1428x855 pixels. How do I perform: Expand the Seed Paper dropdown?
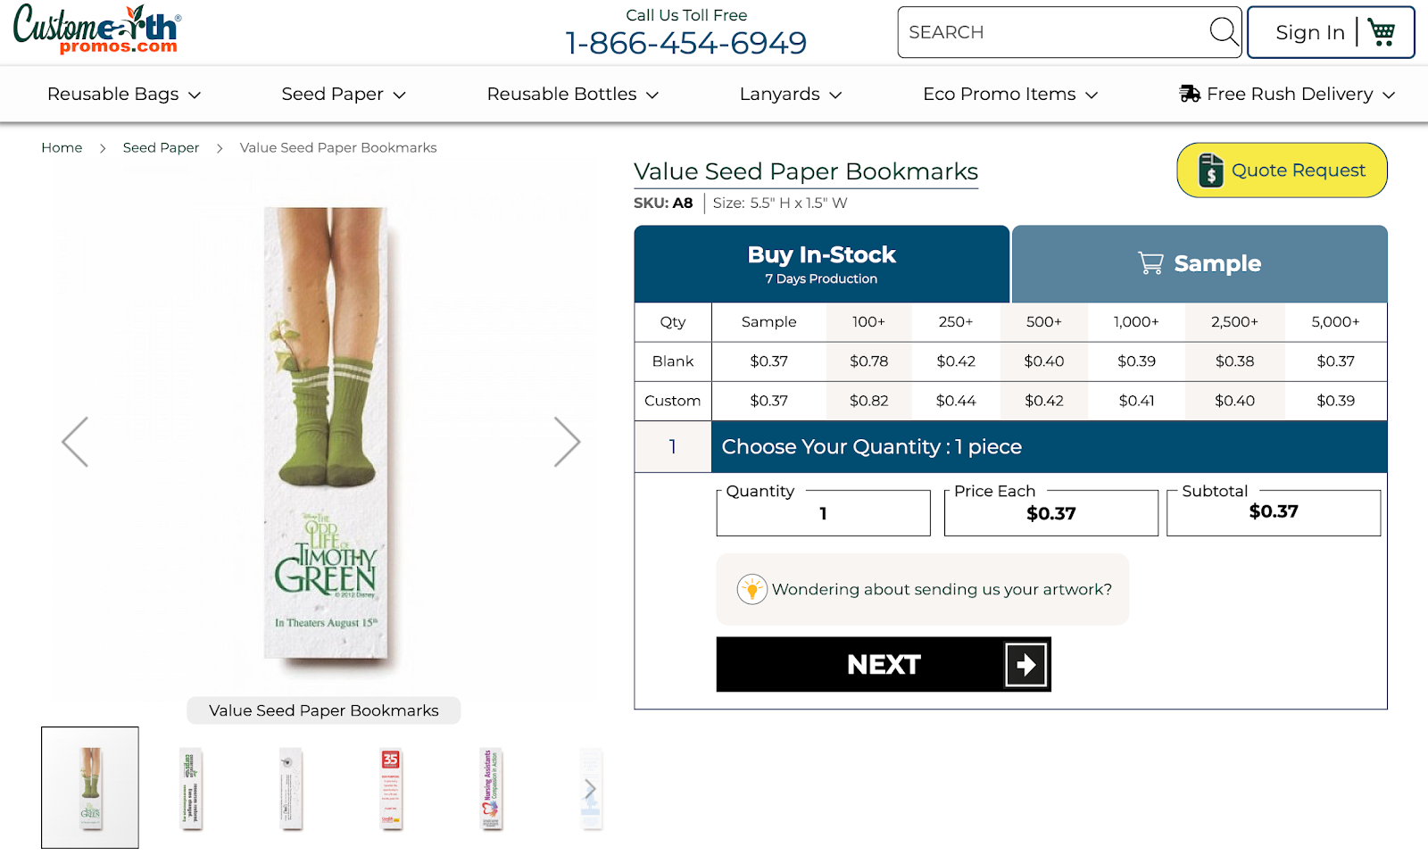pos(344,94)
